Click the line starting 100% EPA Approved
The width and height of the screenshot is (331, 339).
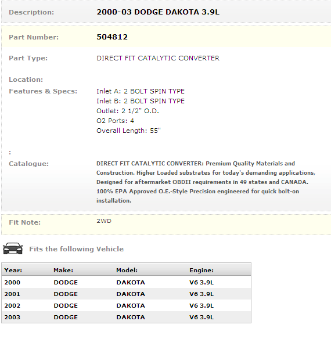[198, 192]
